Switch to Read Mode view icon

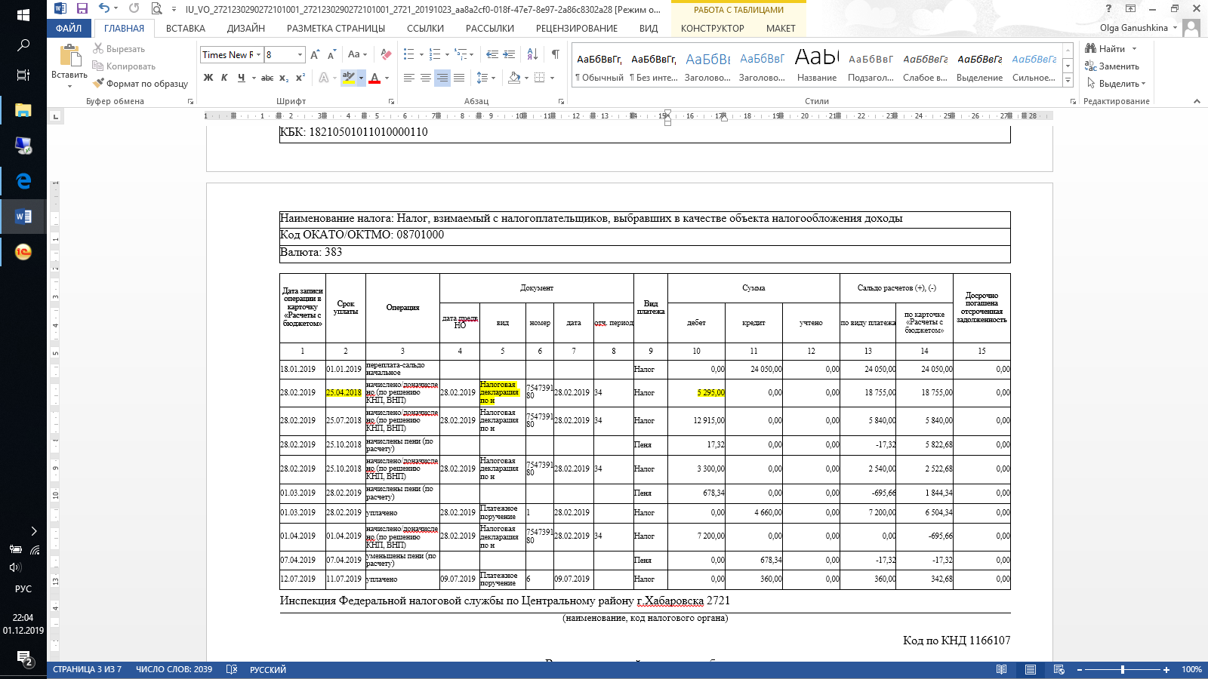(x=1001, y=669)
